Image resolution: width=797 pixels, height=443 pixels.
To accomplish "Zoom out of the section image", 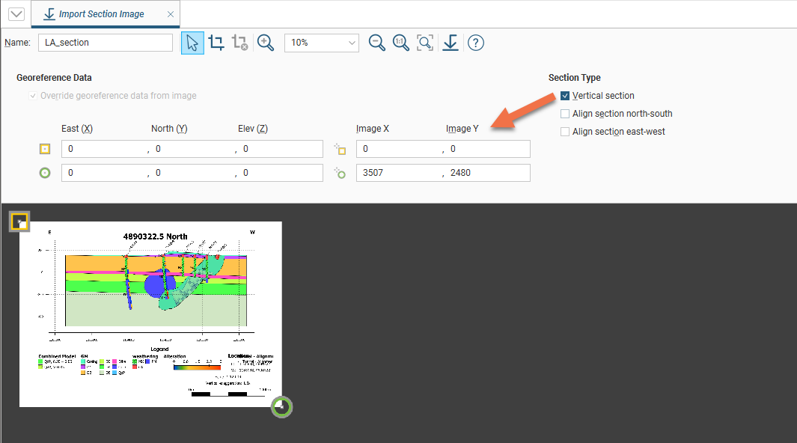I will (x=377, y=43).
